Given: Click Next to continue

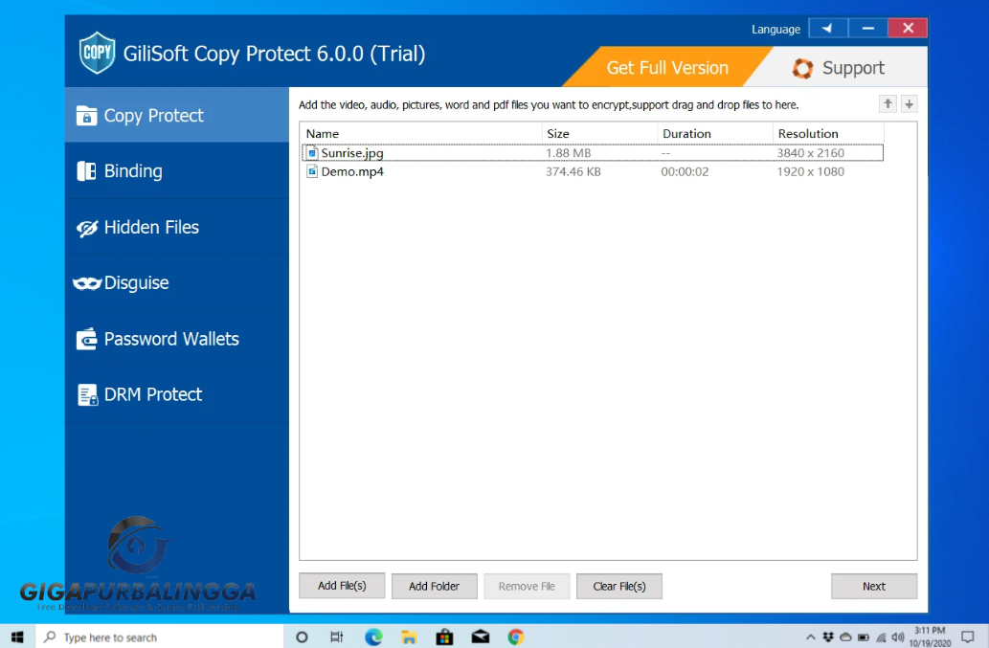Looking at the screenshot, I should click(x=874, y=586).
